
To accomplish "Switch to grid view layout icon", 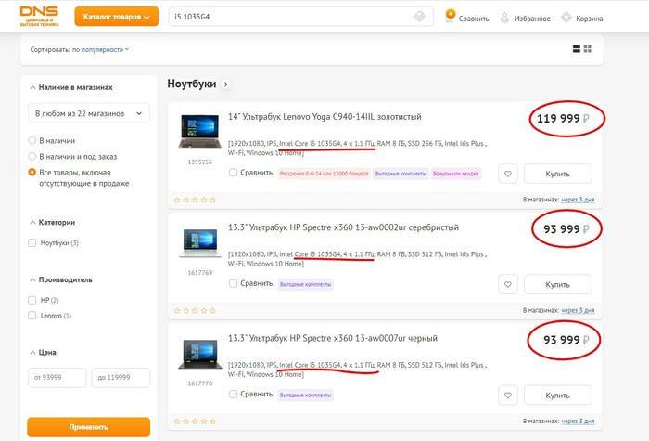I will pos(588,48).
